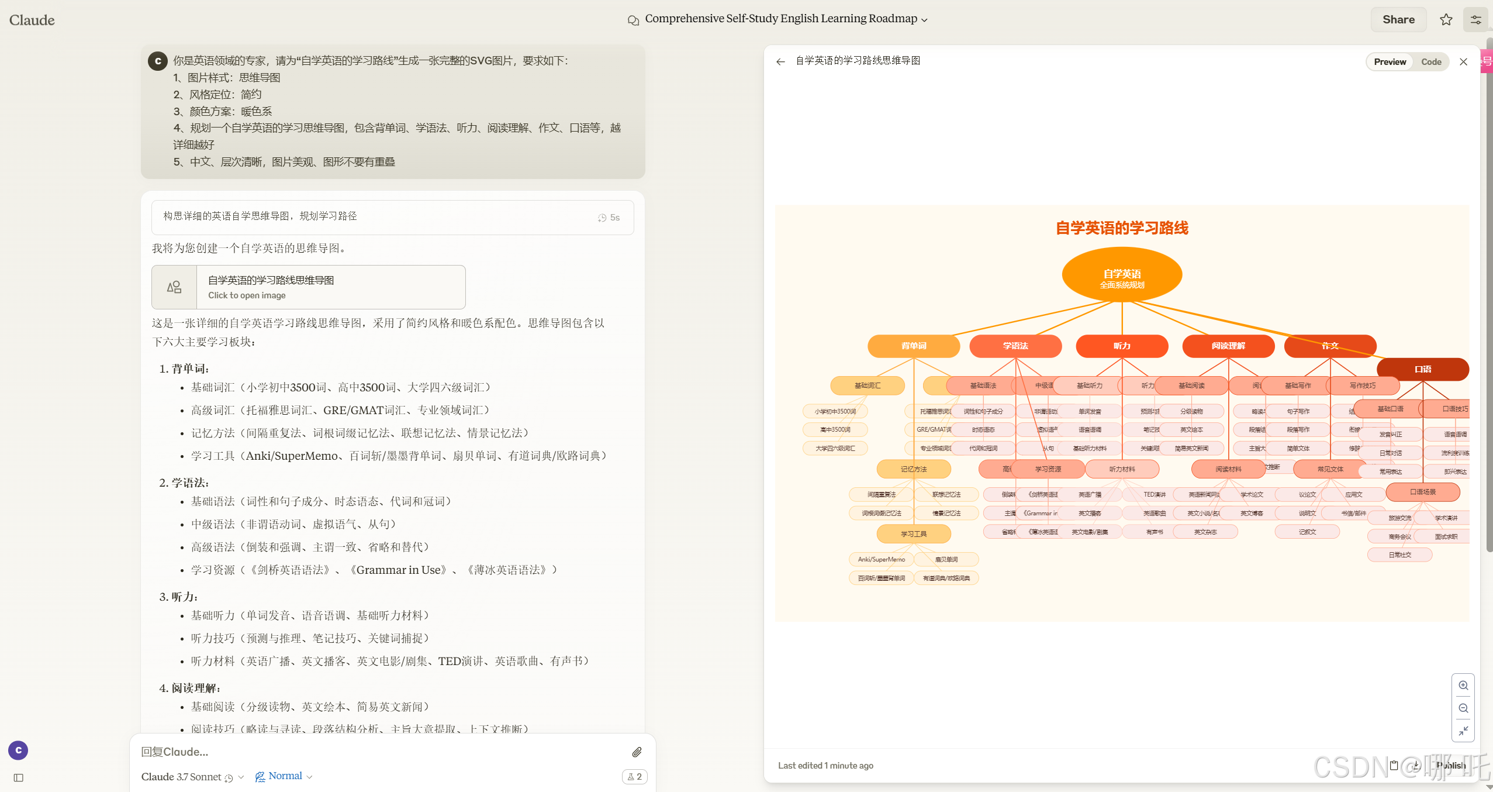Publish the artifact
The height and width of the screenshot is (792, 1493).
point(1450,765)
